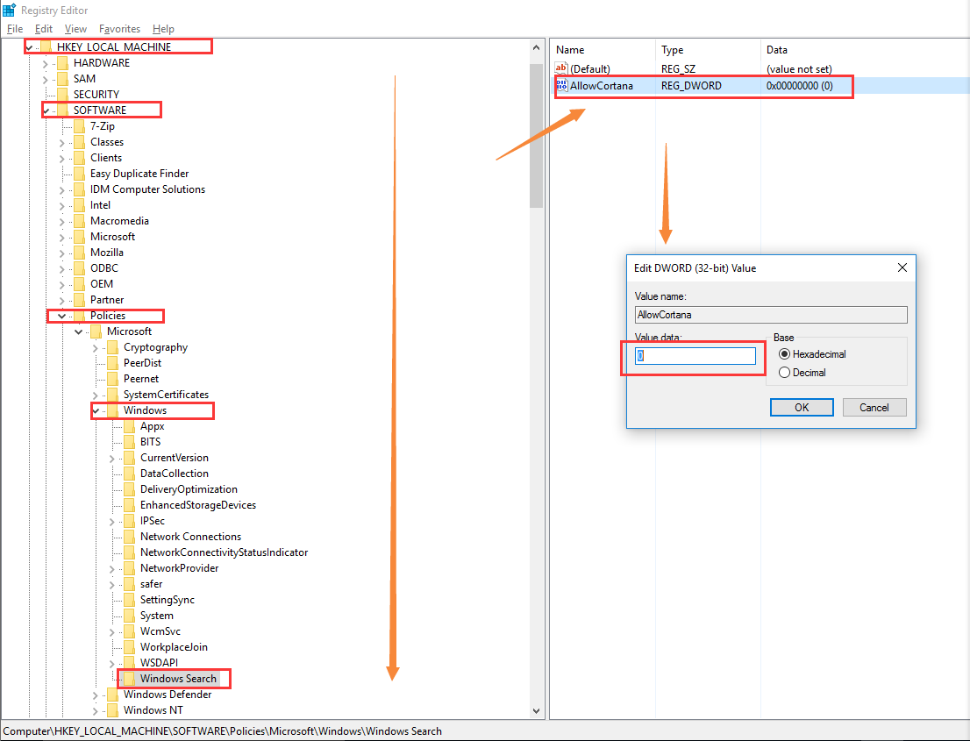The height and width of the screenshot is (741, 970).
Task: Click the 7-Zip folder icon
Action: 79,126
